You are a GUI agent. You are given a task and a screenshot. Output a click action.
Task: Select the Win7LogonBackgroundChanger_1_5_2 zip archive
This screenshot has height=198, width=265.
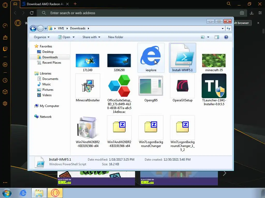pyautogui.click(x=182, y=128)
